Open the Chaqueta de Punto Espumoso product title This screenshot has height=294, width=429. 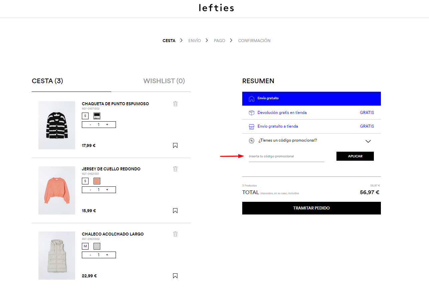[115, 104]
